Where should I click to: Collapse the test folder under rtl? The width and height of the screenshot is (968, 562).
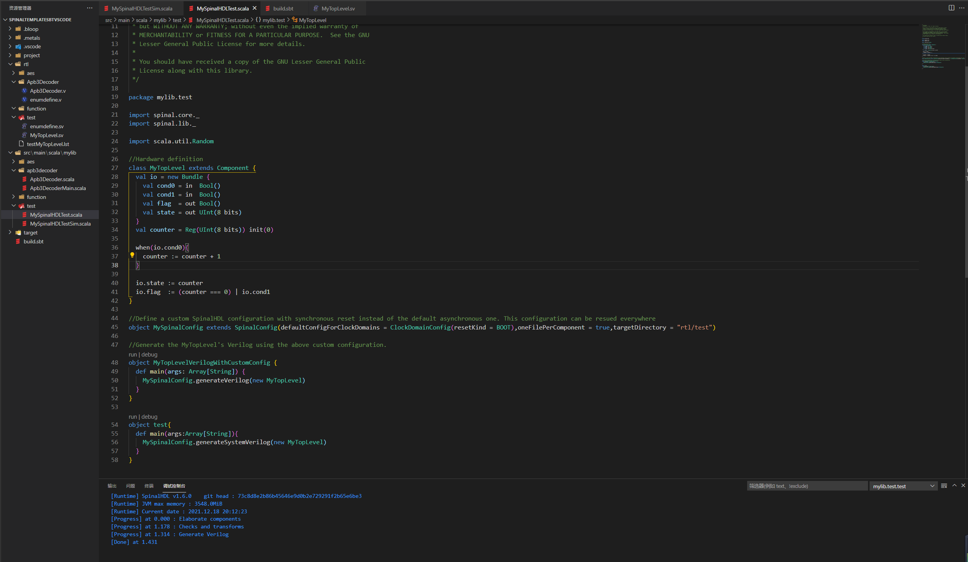pyautogui.click(x=31, y=117)
